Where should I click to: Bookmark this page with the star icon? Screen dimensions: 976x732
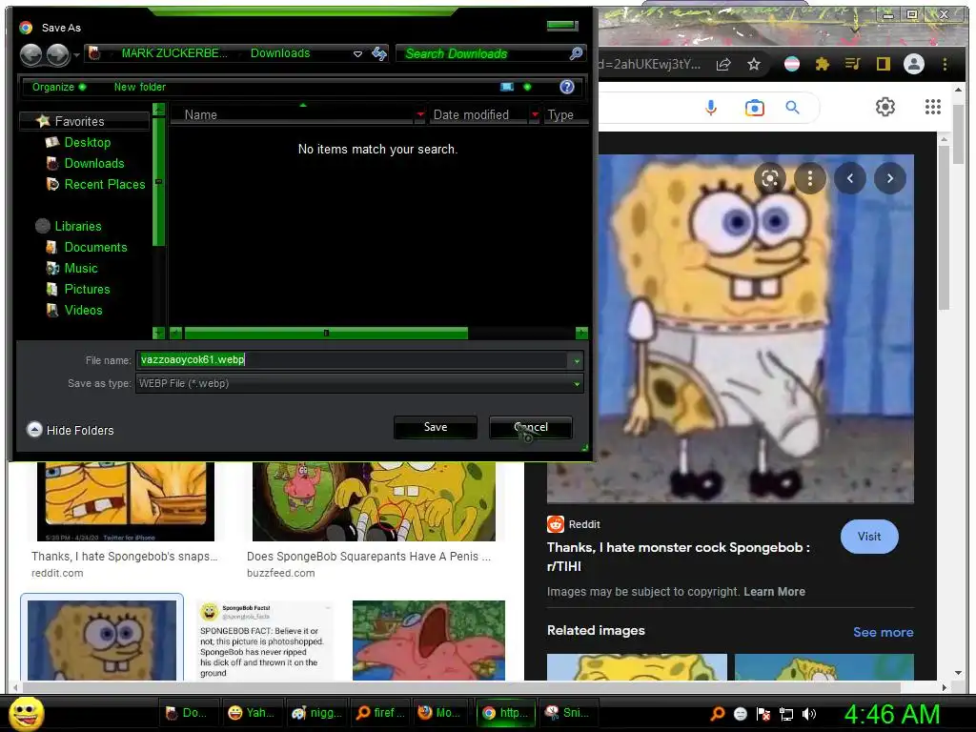(x=754, y=64)
